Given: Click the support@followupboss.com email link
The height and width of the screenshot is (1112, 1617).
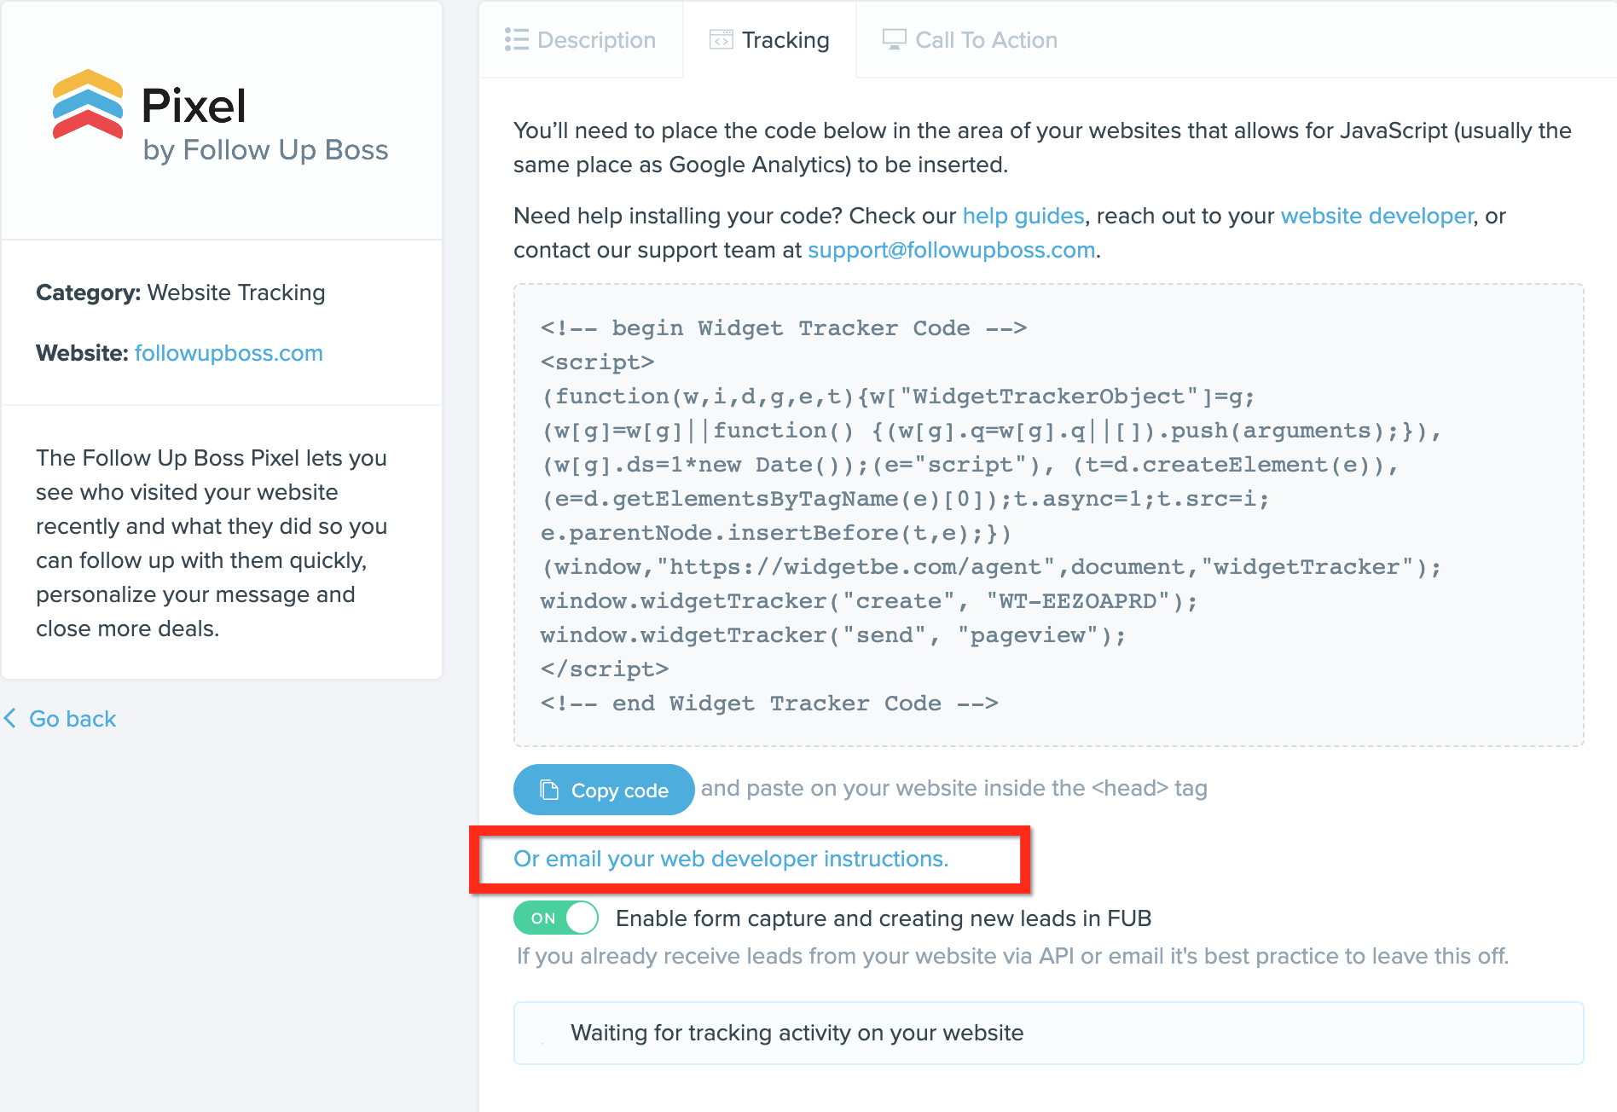Looking at the screenshot, I should [951, 250].
